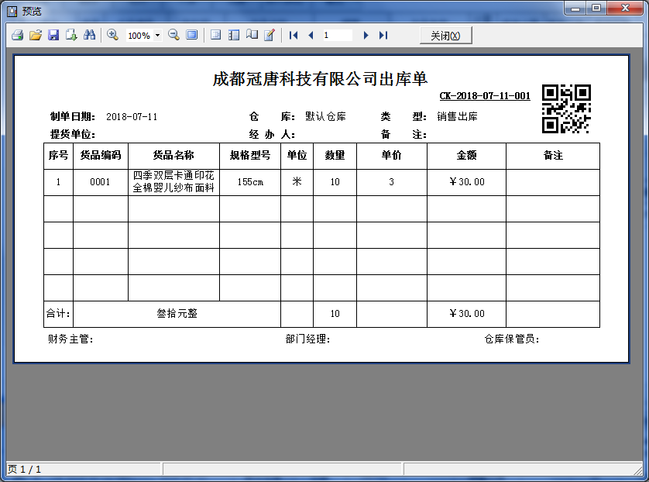The width and height of the screenshot is (649, 482).
Task: Click total row amount ￥30.00
Action: 466,314
